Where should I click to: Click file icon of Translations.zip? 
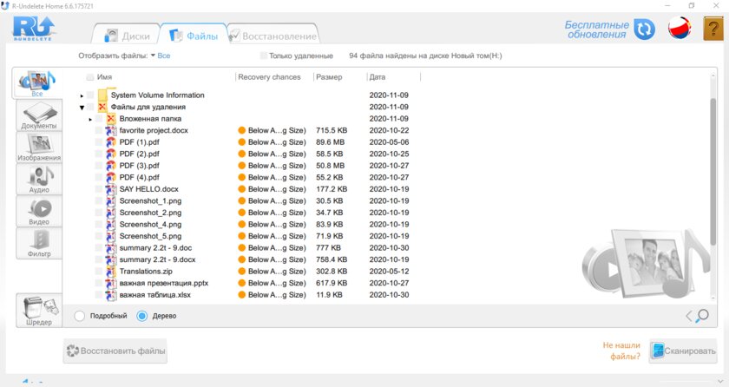tap(111, 272)
